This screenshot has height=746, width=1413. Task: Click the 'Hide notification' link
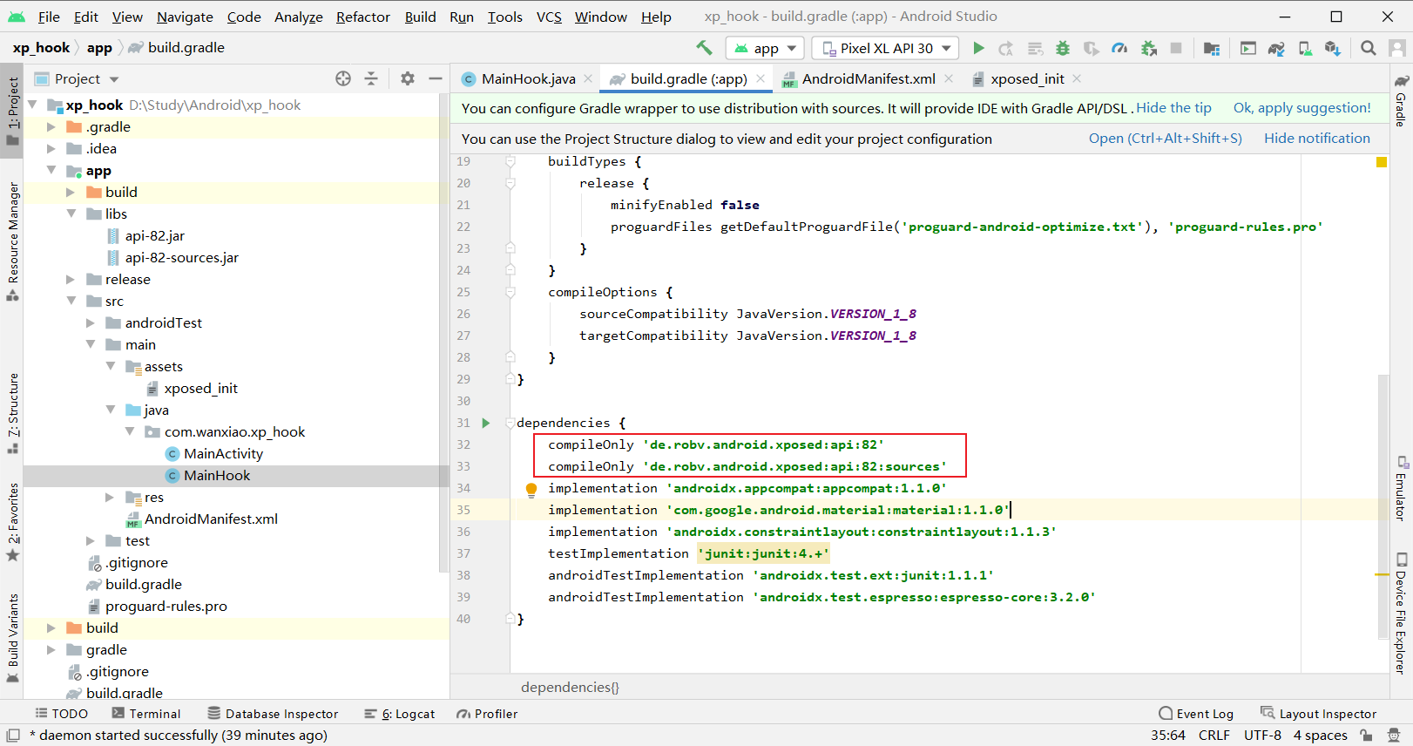(1317, 139)
